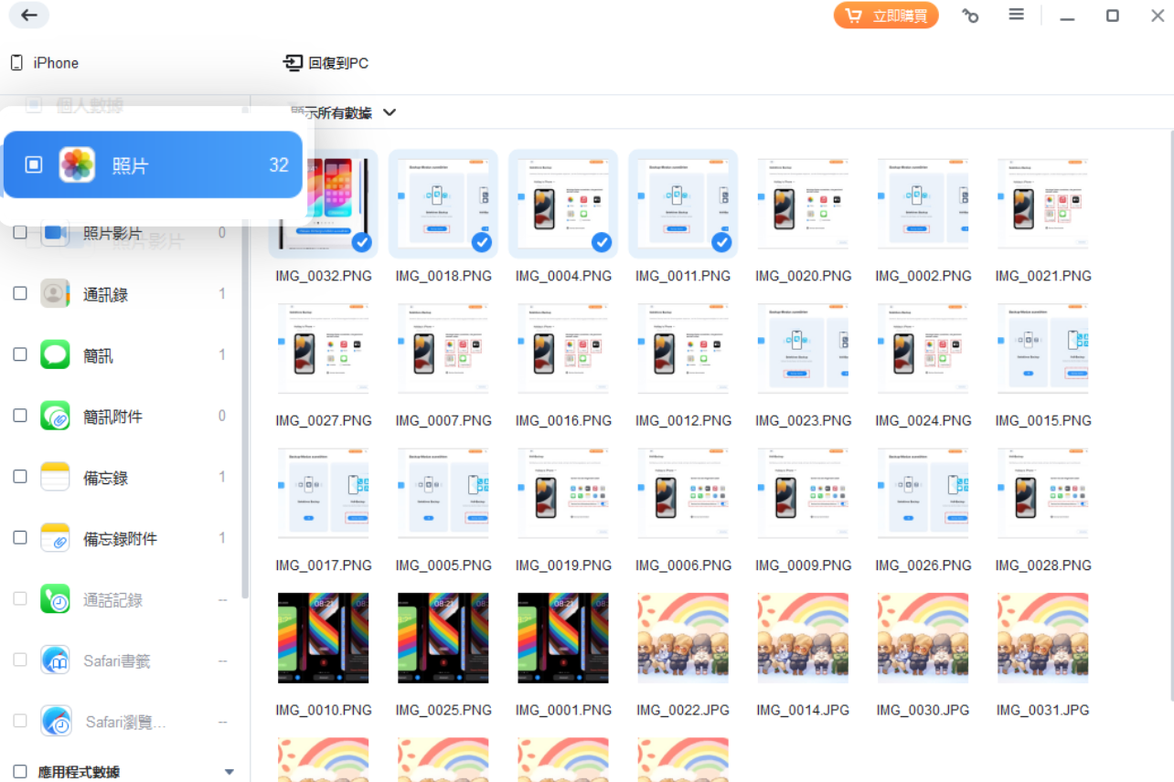
Task: Toggle the 照片 checkbox
Action: 34,164
